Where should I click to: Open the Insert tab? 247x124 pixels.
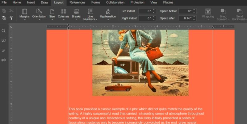click(x=31, y=2)
